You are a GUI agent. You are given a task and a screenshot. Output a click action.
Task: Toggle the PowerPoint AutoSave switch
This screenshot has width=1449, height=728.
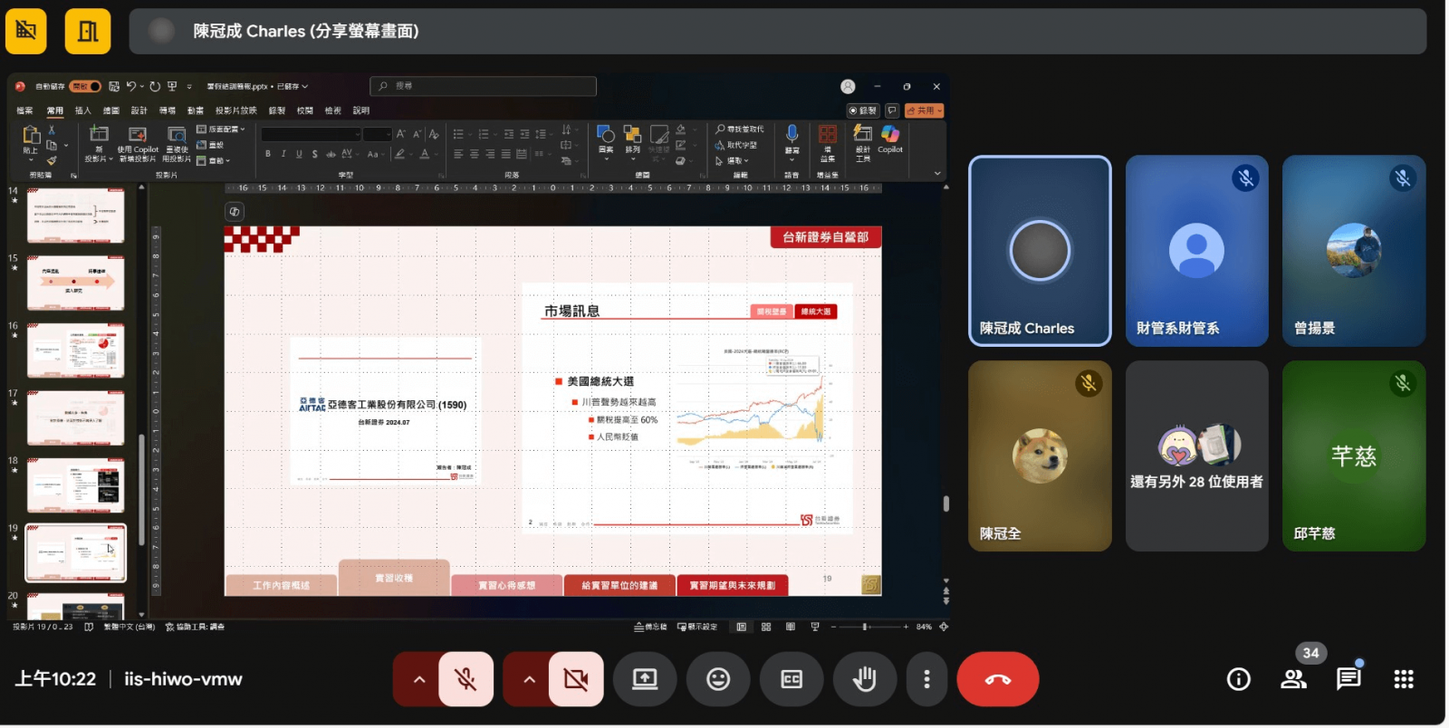pyautogui.click(x=86, y=86)
